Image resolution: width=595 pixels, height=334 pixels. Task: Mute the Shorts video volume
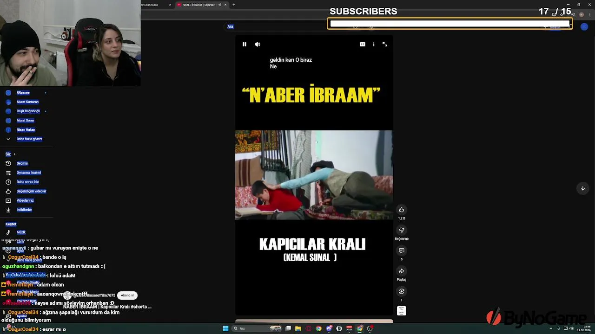(258, 44)
